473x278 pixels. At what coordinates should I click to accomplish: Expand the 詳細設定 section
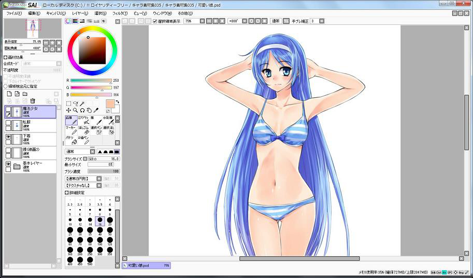coord(67,193)
